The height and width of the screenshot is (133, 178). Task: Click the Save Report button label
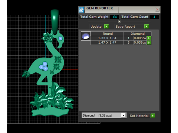coord(129,27)
